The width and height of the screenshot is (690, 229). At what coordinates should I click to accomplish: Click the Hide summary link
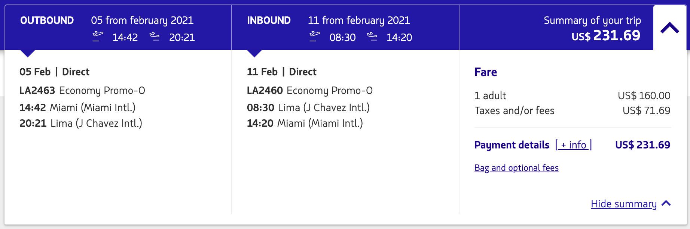click(623, 204)
